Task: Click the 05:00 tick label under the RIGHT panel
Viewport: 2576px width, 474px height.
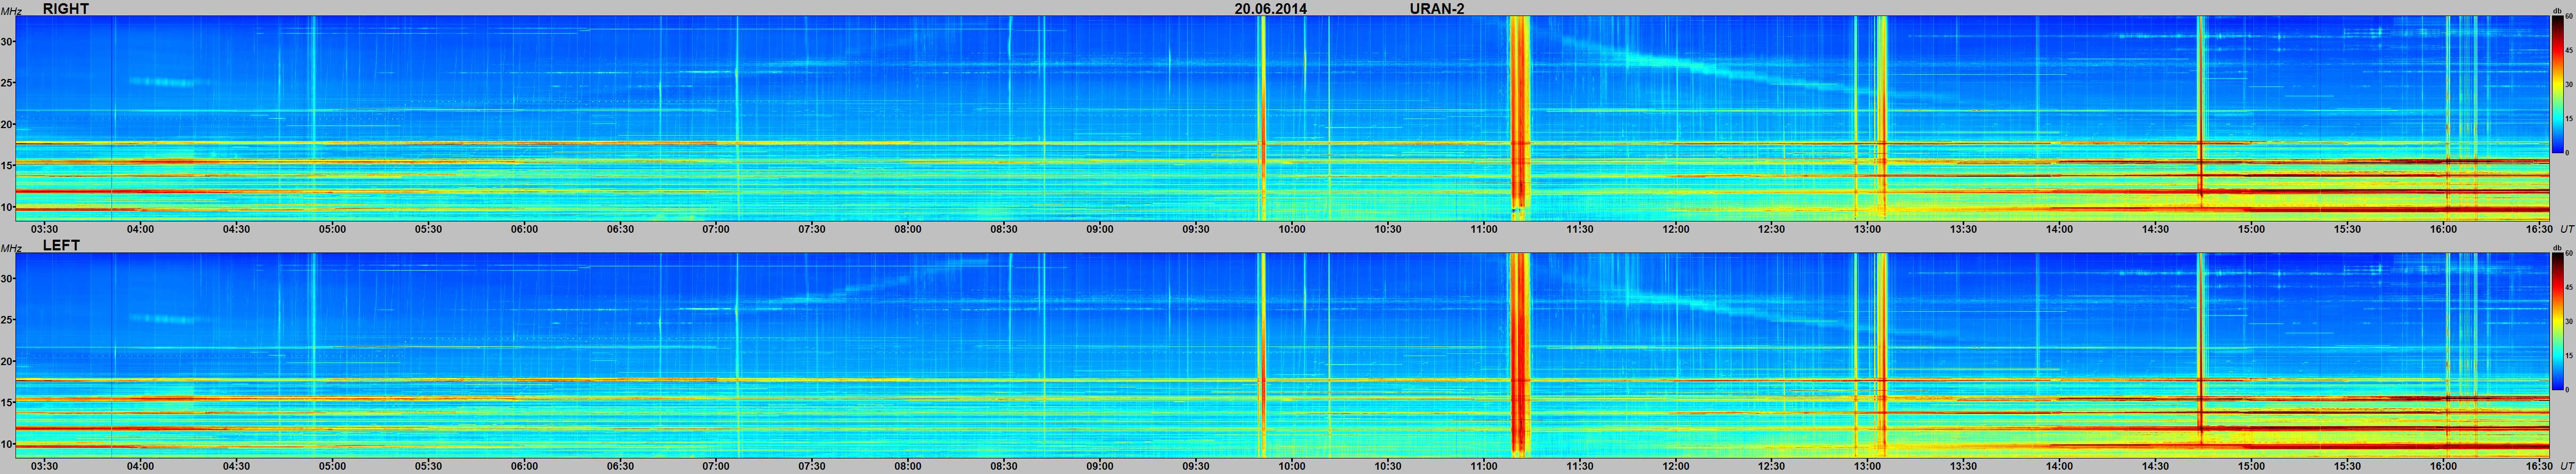Action: coord(332,229)
